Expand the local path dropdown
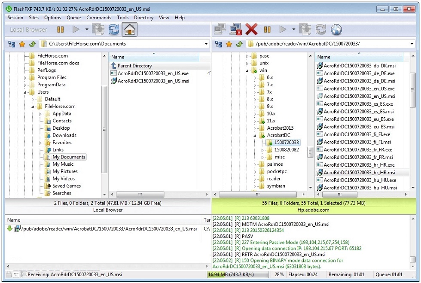Image resolution: width=421 pixels, height=283 pixels. point(206,44)
